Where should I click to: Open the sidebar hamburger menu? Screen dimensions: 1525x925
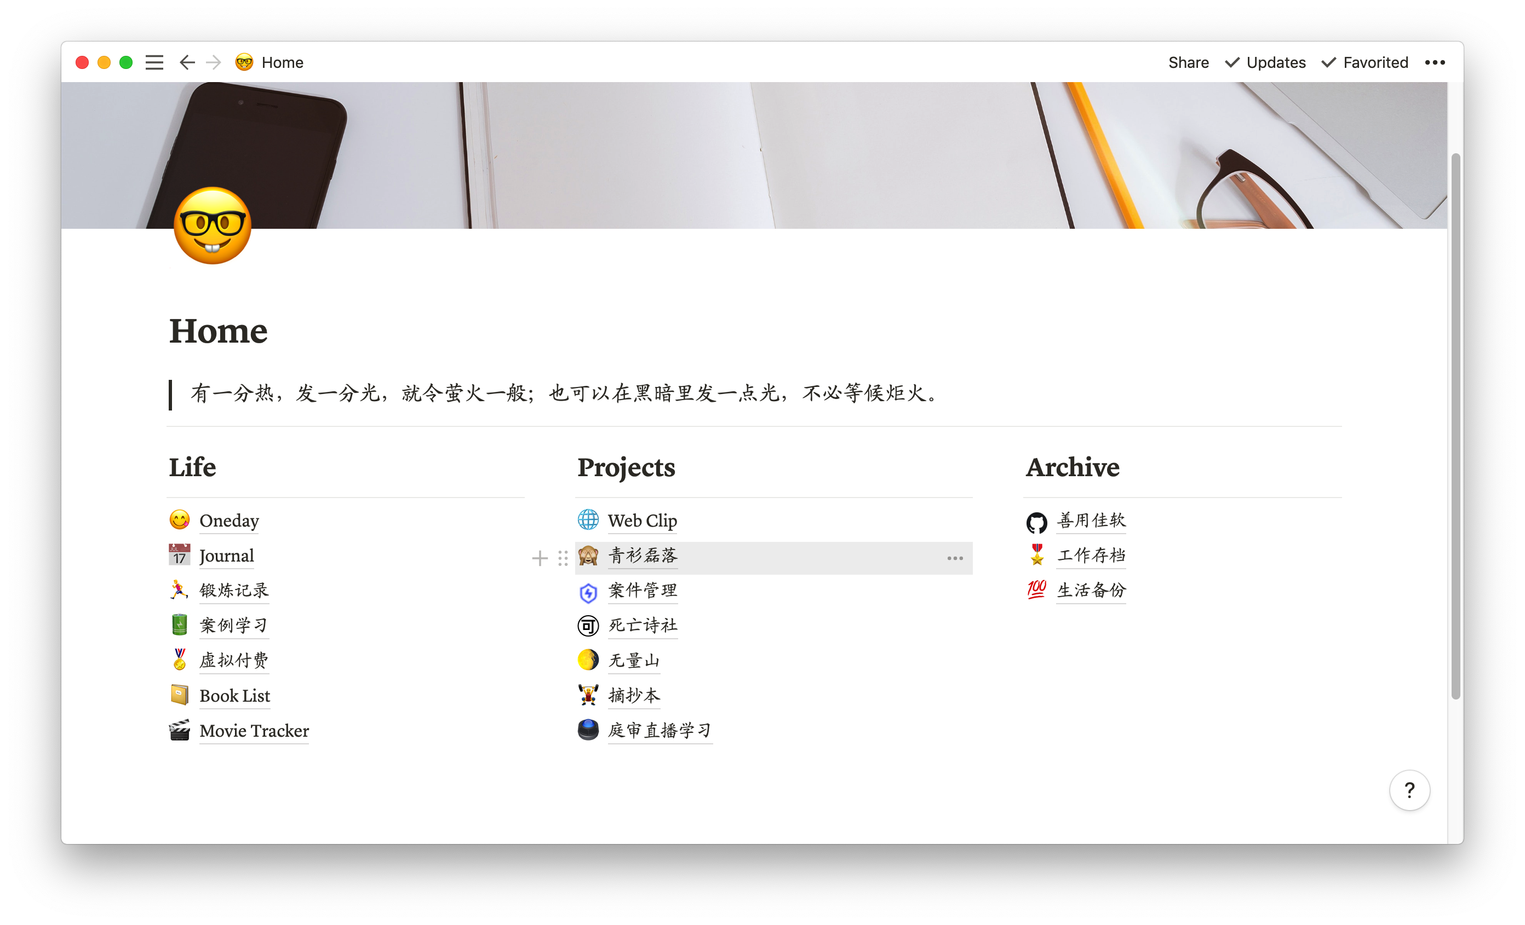click(154, 62)
